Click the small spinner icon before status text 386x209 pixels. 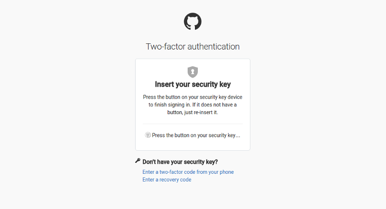tap(148, 135)
